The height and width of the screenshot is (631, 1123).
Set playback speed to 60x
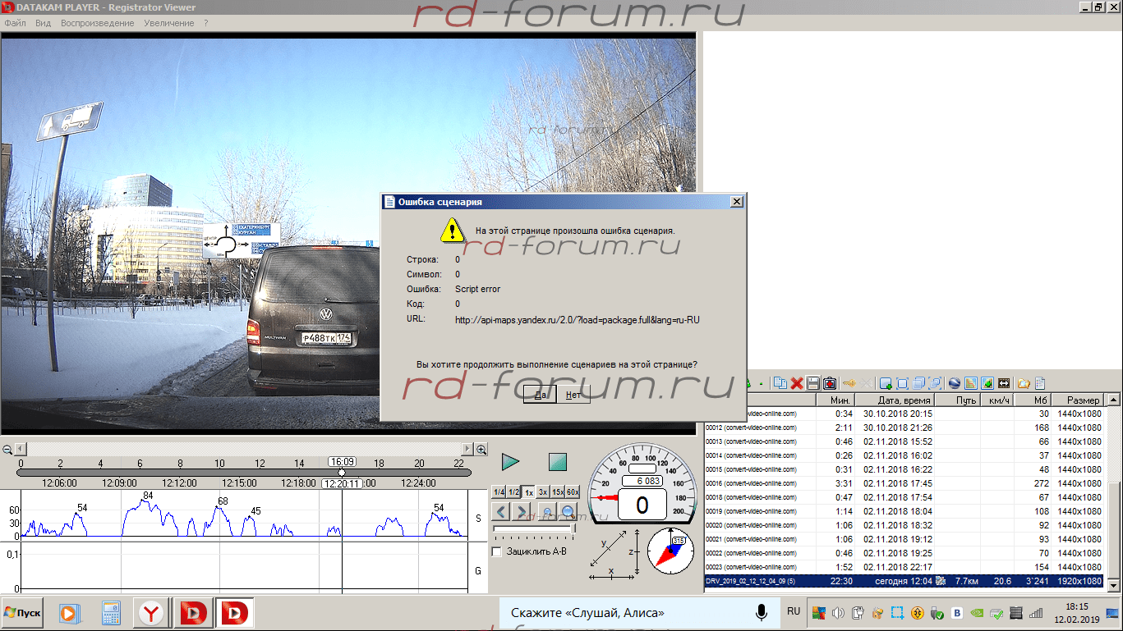[x=573, y=492]
